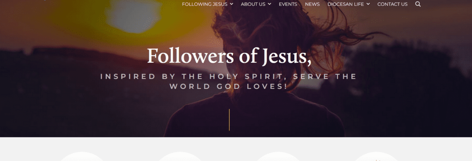The image size is (472, 161).
Task: Open the search magnifier icon
Action: [x=418, y=4]
